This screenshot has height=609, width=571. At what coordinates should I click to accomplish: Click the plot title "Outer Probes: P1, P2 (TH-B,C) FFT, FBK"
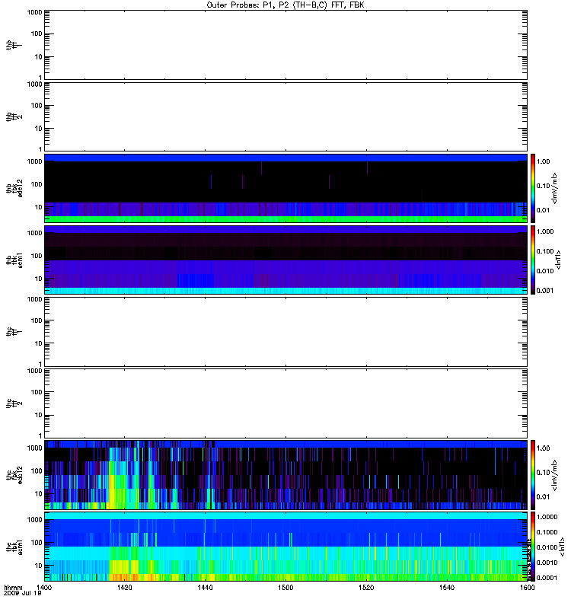click(285, 5)
